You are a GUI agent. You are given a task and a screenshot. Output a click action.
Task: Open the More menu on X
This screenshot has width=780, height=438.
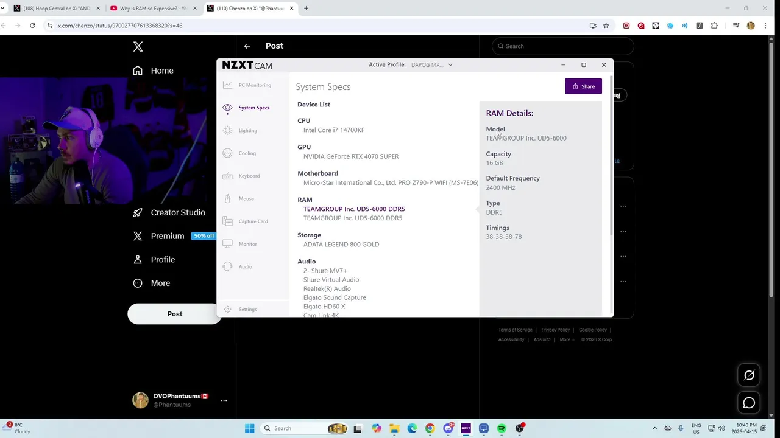pos(152,283)
